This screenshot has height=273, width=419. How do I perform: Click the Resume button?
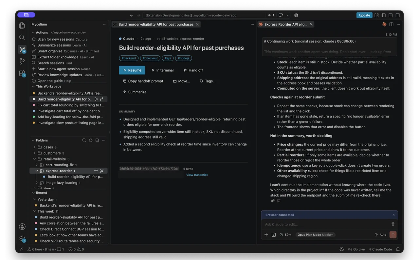tap(132, 70)
